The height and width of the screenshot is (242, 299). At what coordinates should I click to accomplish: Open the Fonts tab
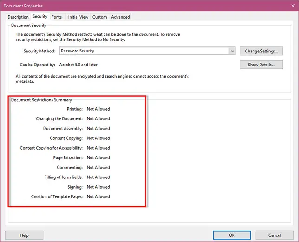pyautogui.click(x=57, y=17)
